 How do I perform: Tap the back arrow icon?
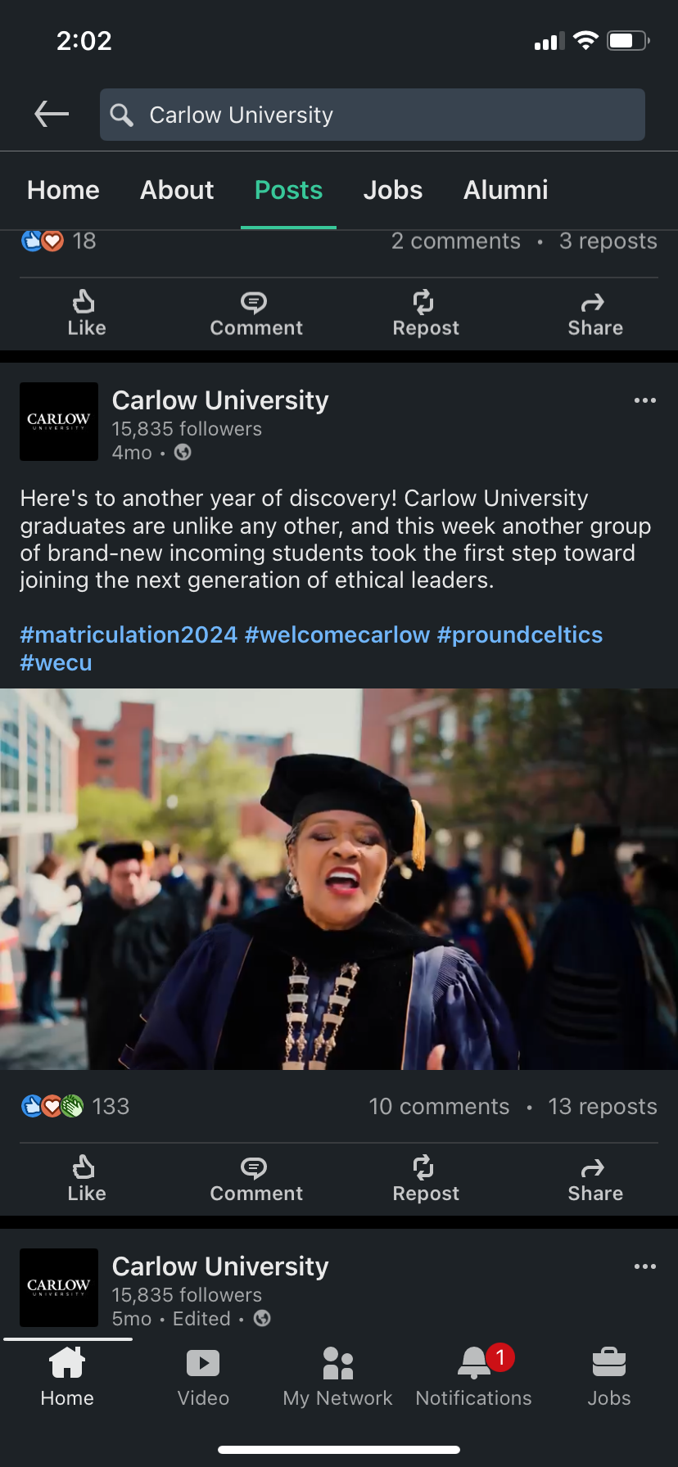52,115
